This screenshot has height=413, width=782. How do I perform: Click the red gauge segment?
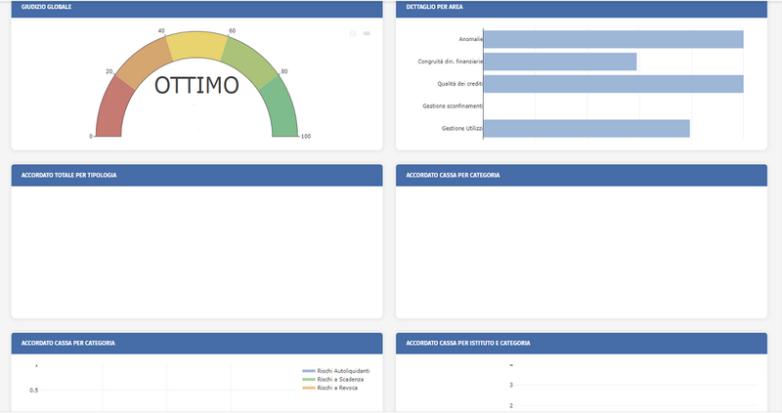(112, 107)
